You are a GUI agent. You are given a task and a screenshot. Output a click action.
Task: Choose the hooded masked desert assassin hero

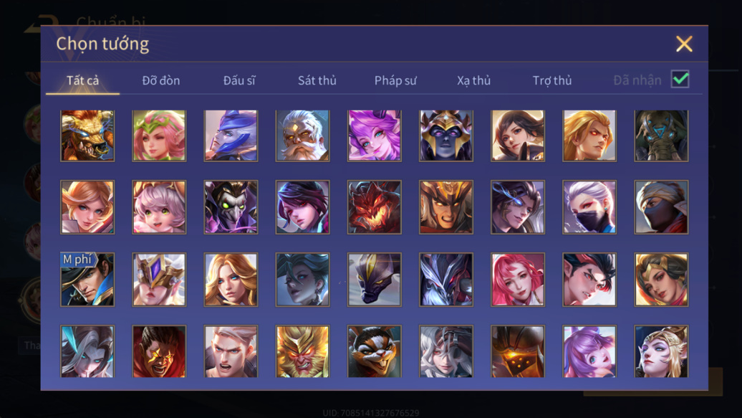[x=661, y=207]
